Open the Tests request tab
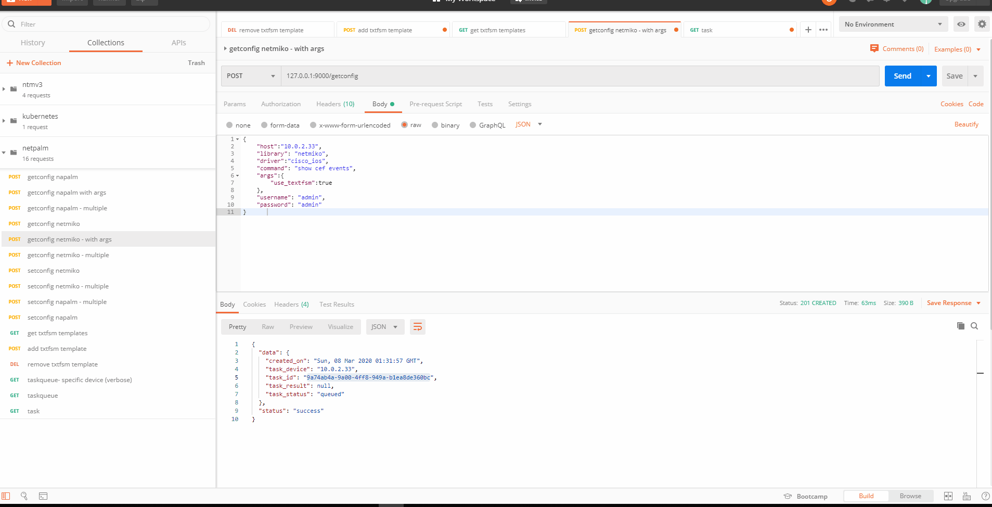Image resolution: width=992 pixels, height=507 pixels. click(x=485, y=104)
